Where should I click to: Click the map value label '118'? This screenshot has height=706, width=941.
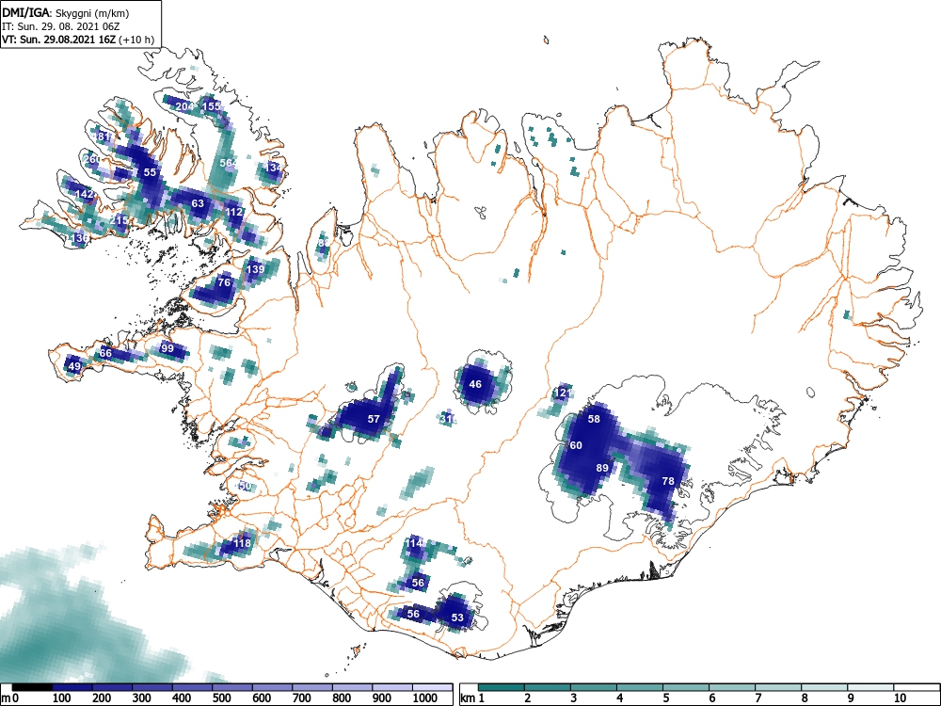pyautogui.click(x=242, y=543)
